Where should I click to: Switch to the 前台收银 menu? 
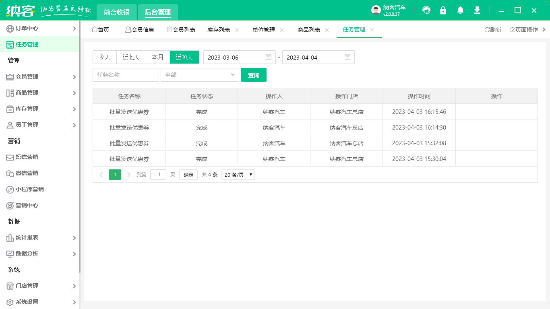tap(117, 12)
